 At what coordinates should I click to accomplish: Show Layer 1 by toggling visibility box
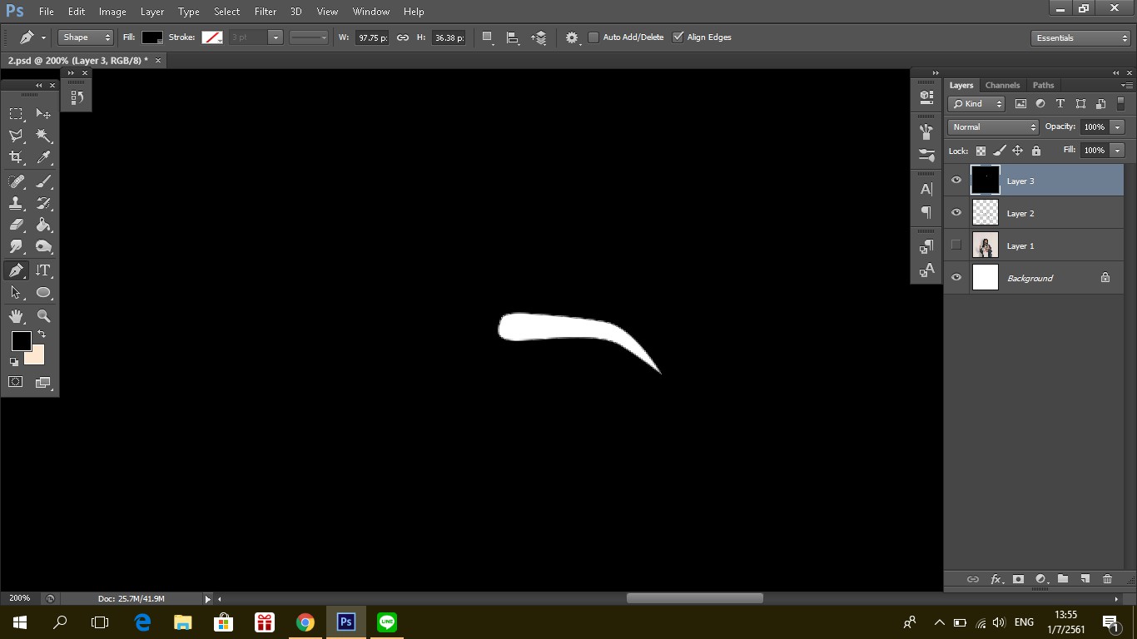click(956, 245)
